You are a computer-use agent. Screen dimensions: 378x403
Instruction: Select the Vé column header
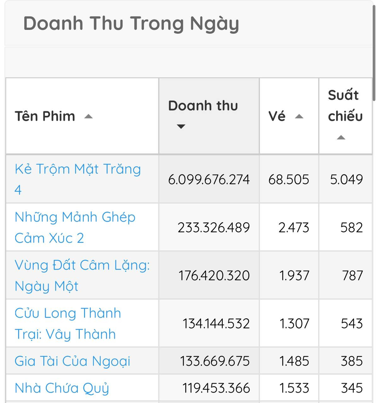click(277, 116)
